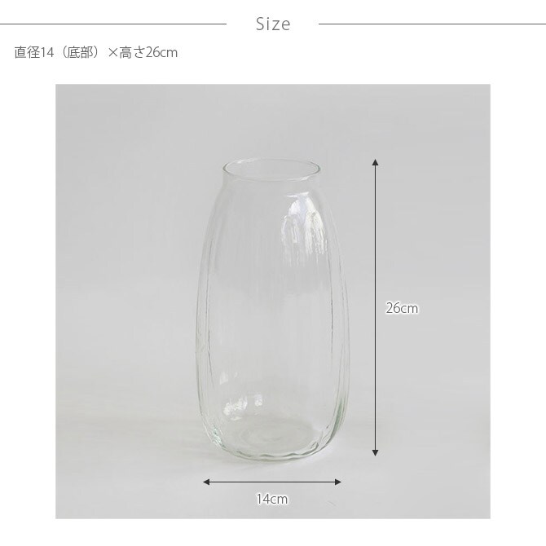Click the 高さ26cm text in the dimensions line
Viewport: 546px width, 546px height.
(148, 52)
